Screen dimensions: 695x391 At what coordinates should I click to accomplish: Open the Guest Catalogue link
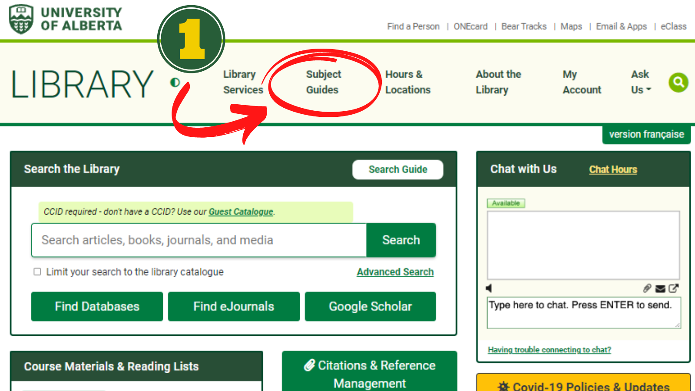click(241, 212)
